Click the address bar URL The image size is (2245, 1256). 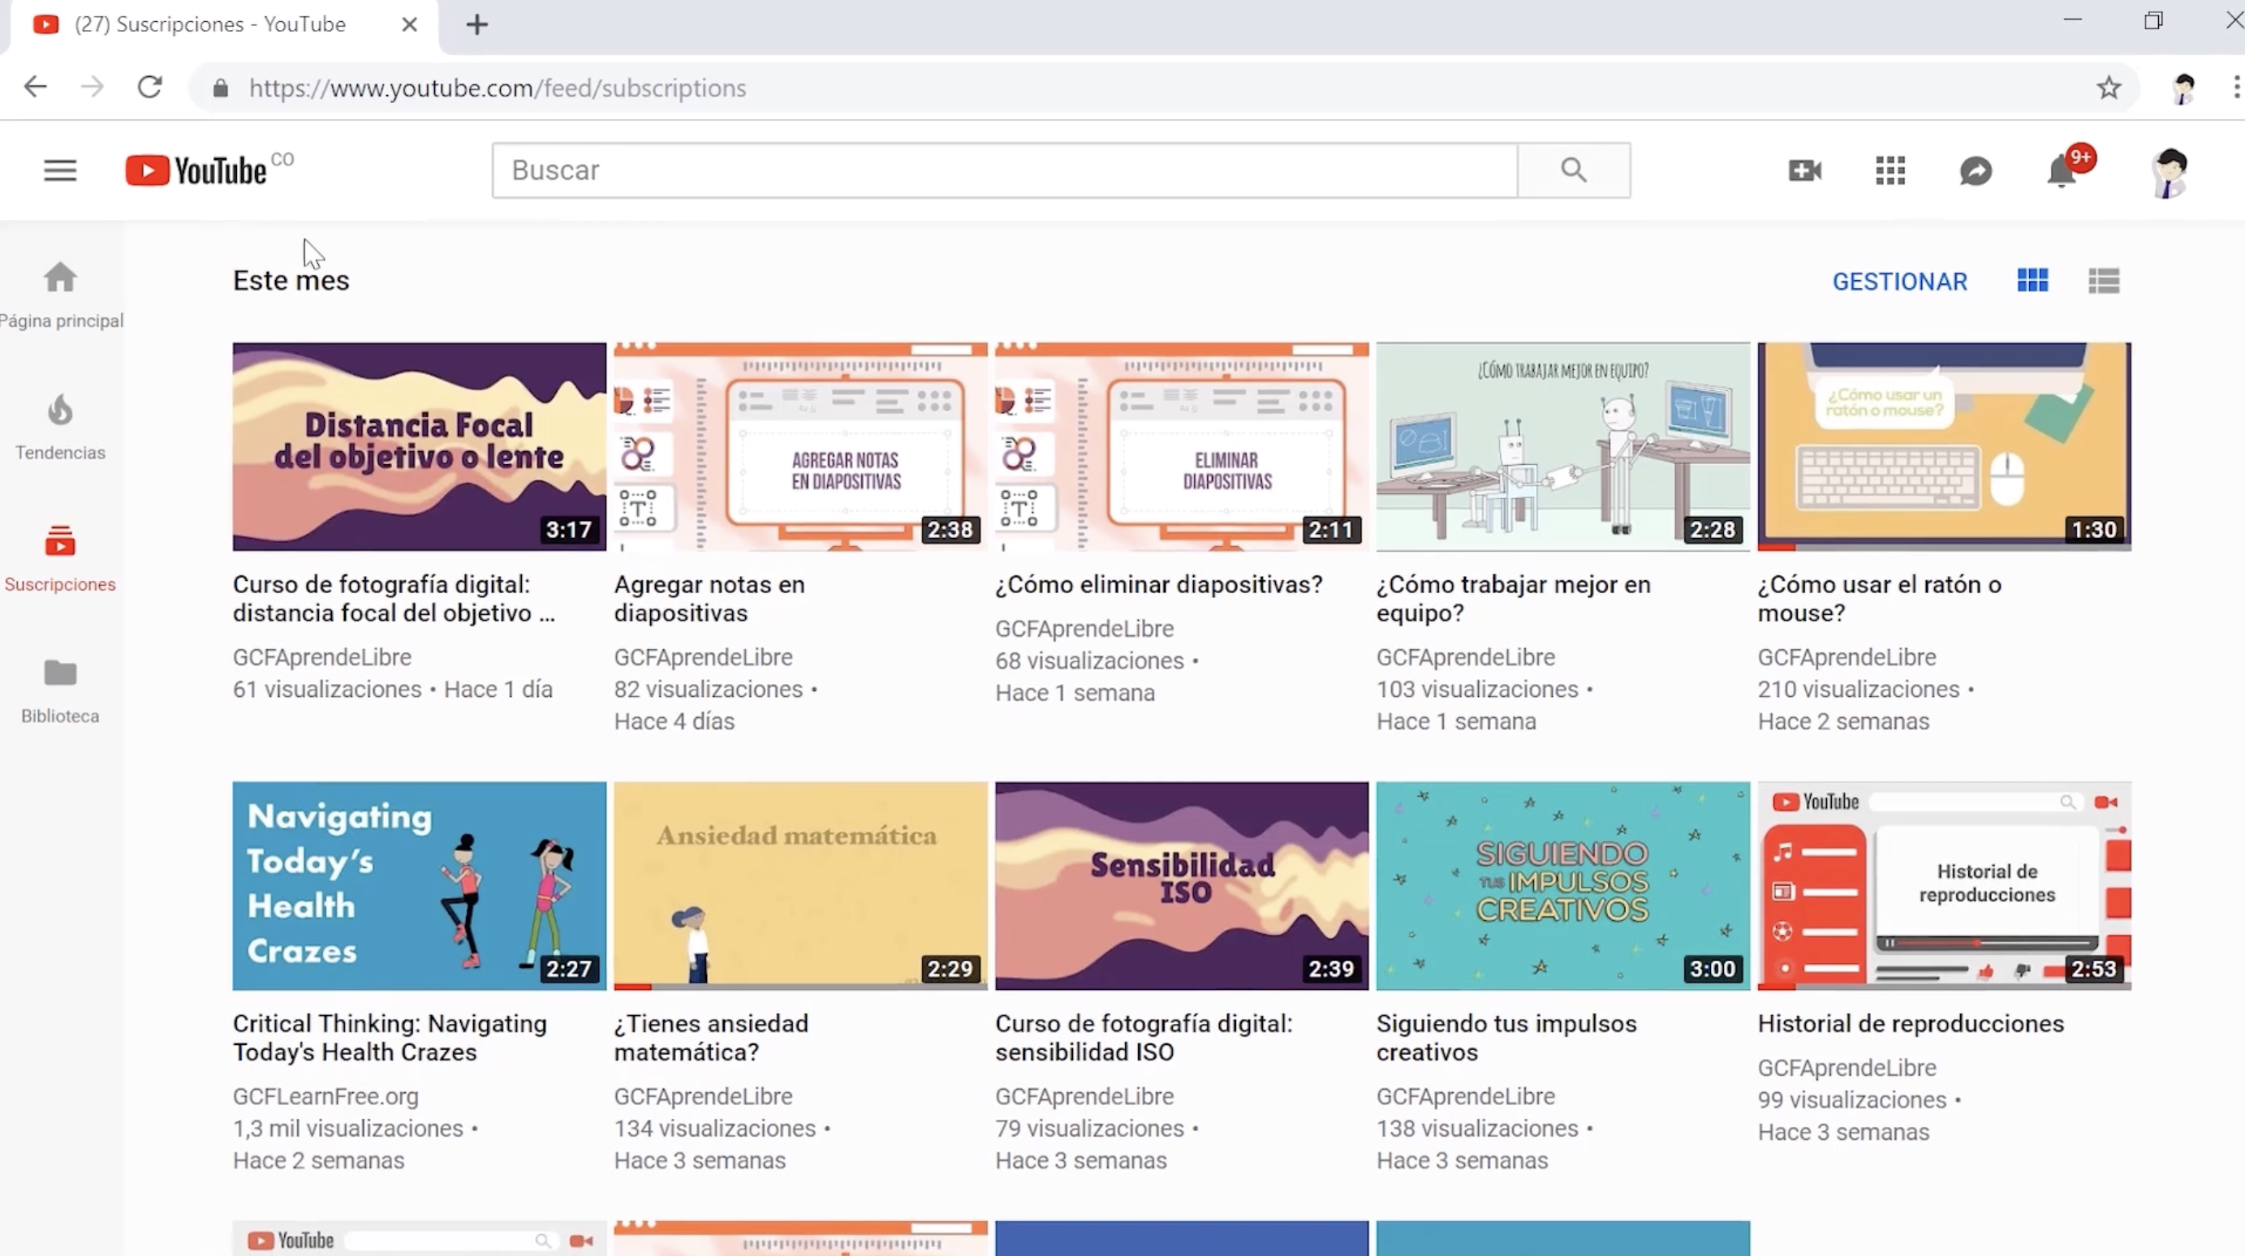coord(498,88)
